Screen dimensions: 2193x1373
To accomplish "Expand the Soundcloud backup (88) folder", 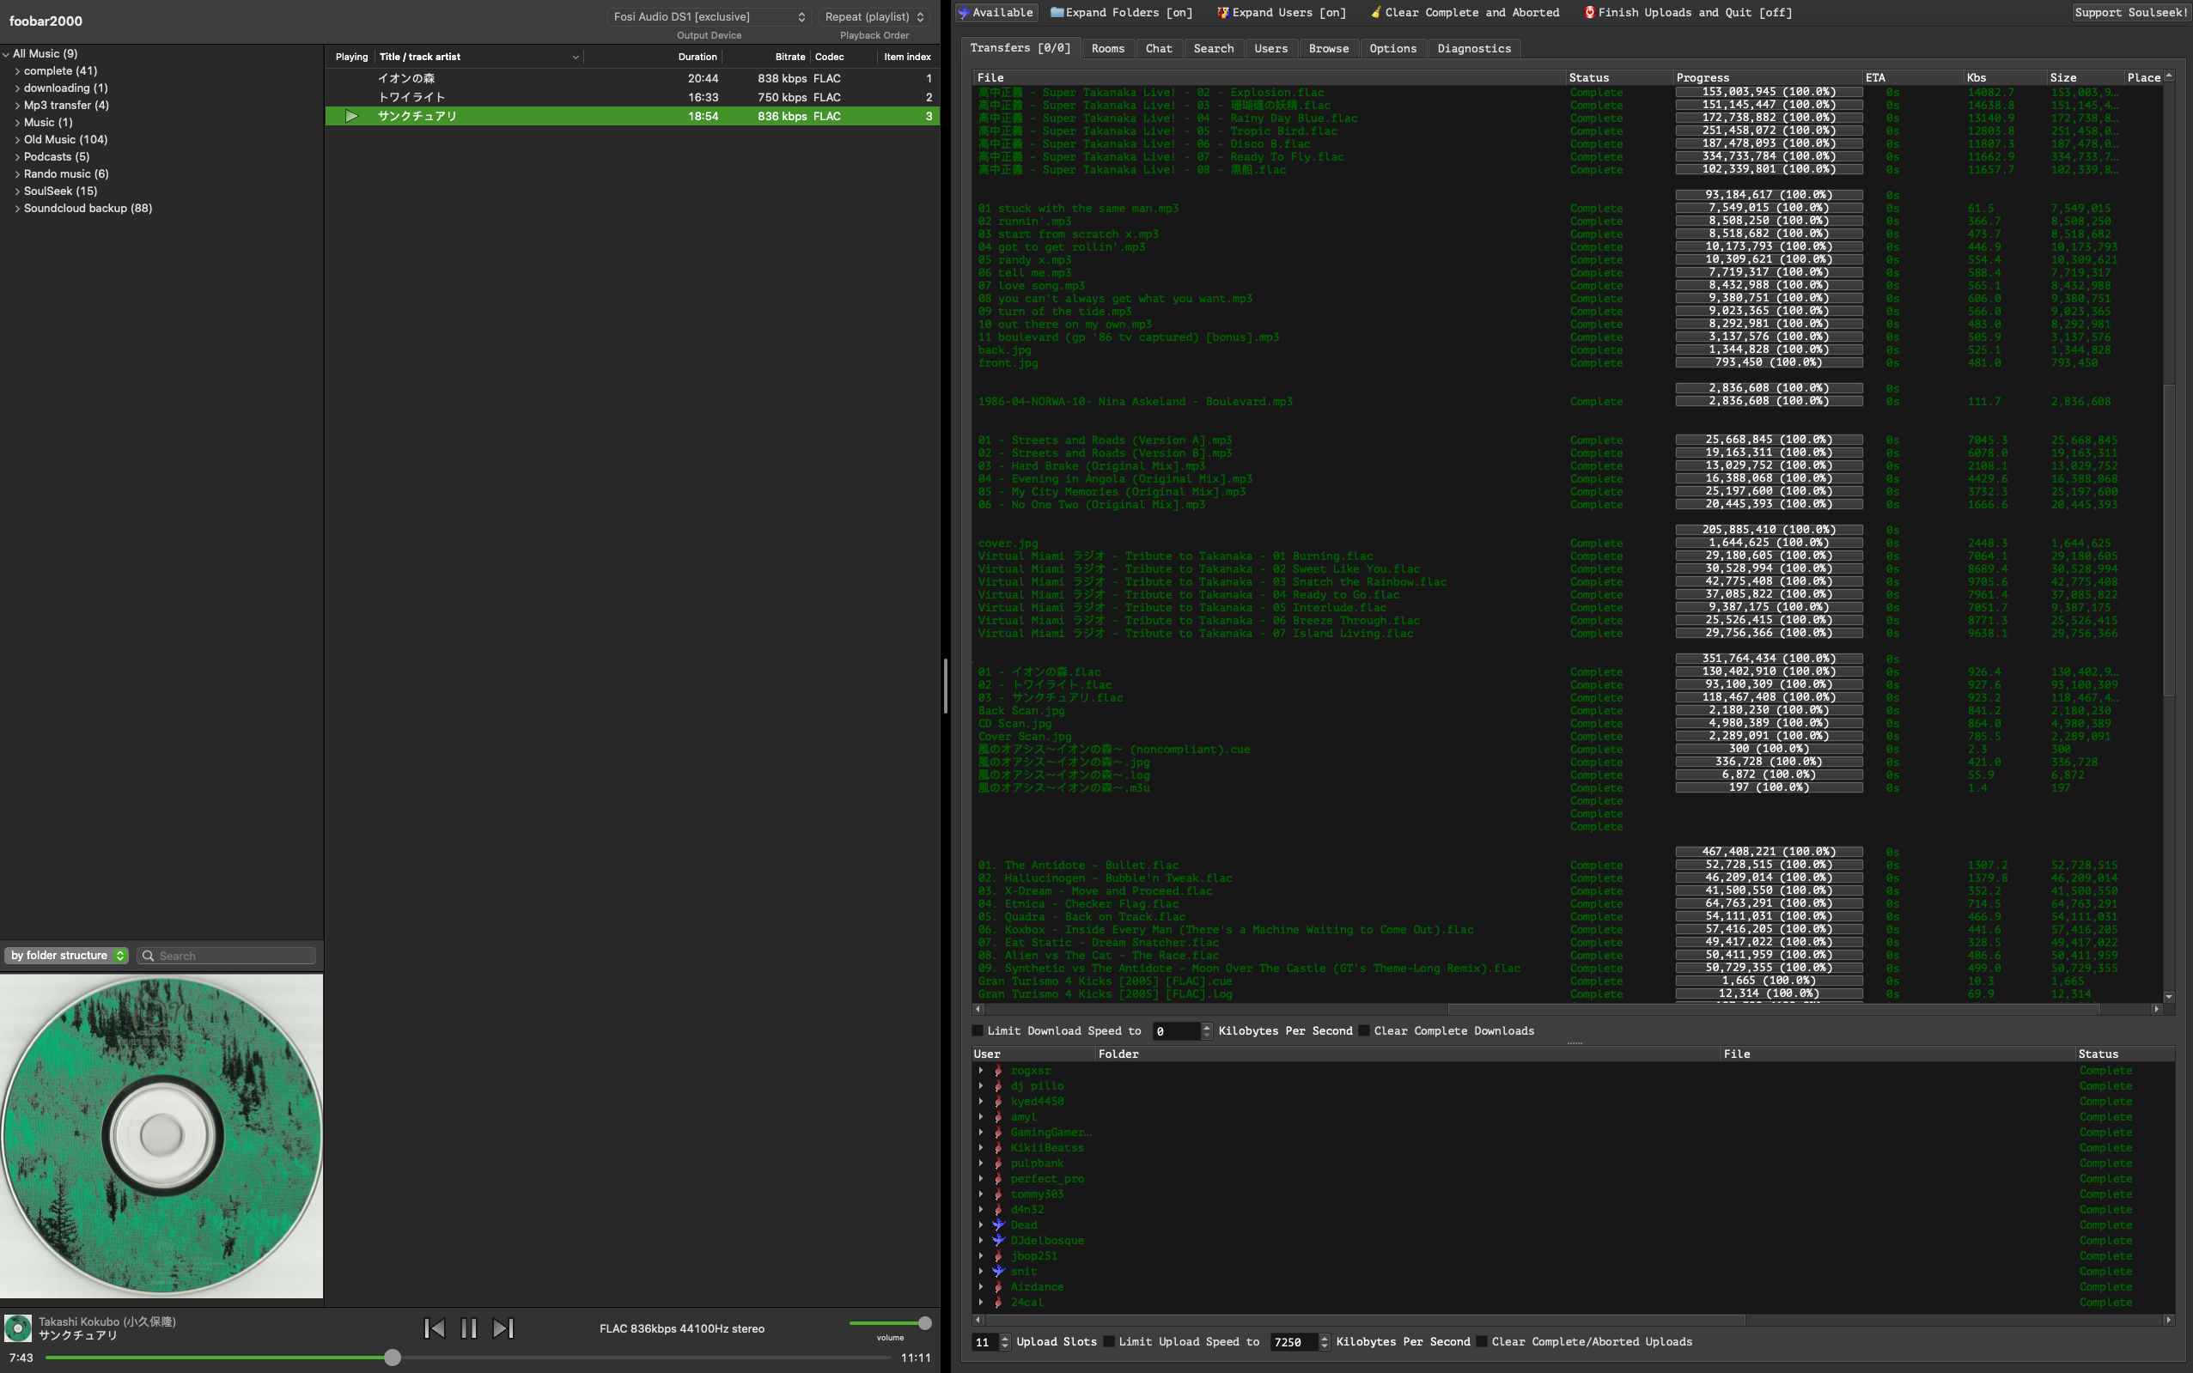I will [x=17, y=209].
